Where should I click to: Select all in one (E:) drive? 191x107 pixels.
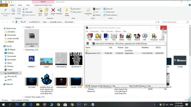[12, 76]
